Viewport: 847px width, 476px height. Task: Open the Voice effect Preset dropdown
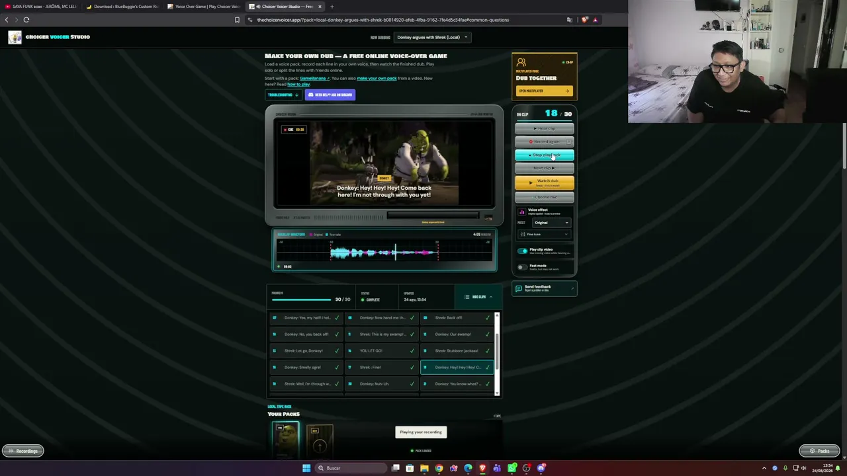pos(551,223)
